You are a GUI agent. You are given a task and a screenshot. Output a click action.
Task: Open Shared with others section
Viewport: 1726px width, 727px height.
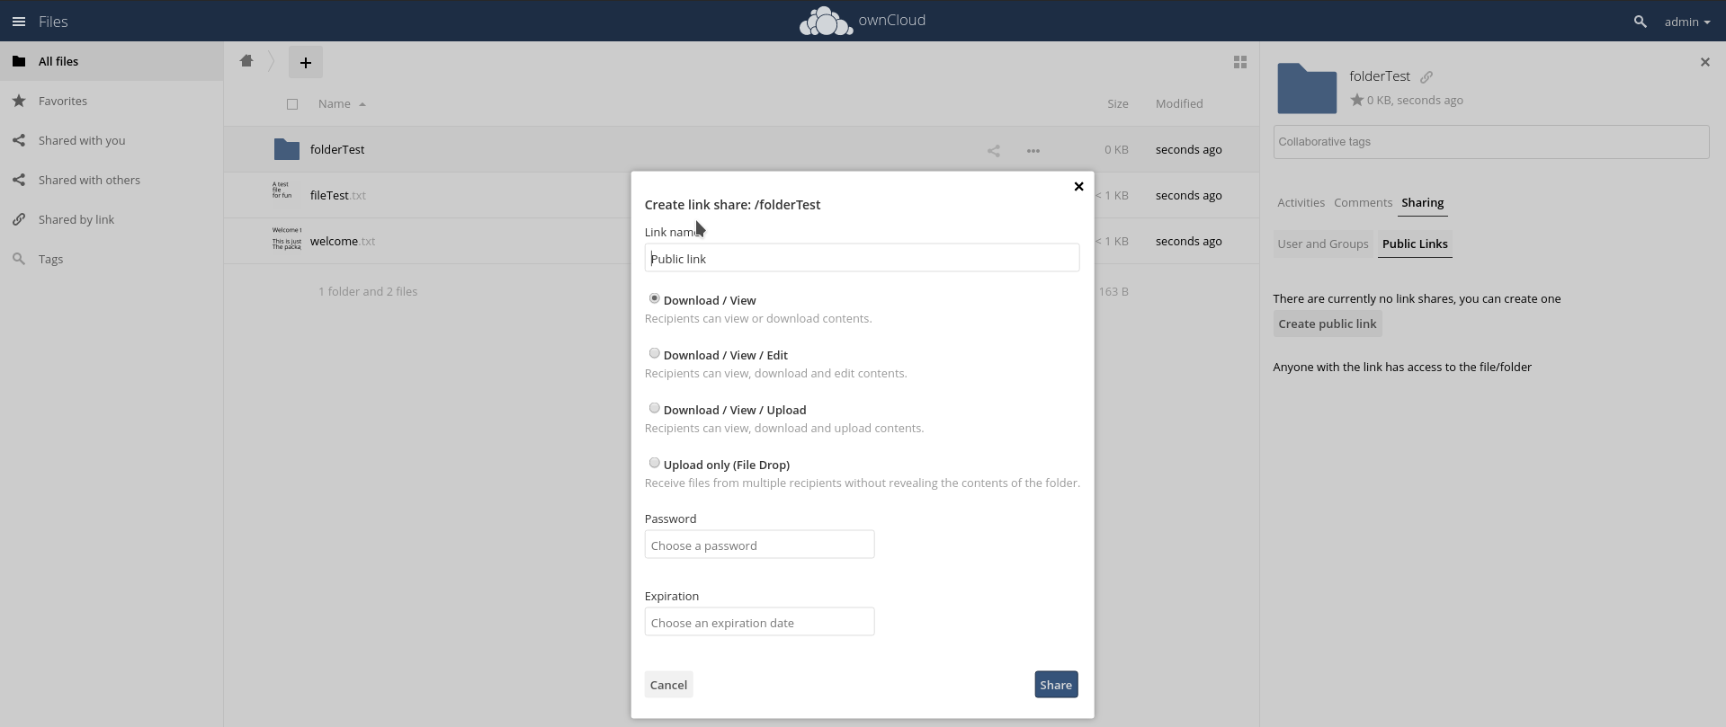pyautogui.click(x=112, y=180)
